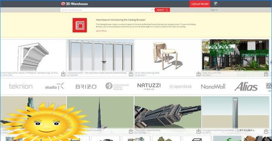
Task: Click the Alvar Aalto stacking table title
Action: pos(147,73)
